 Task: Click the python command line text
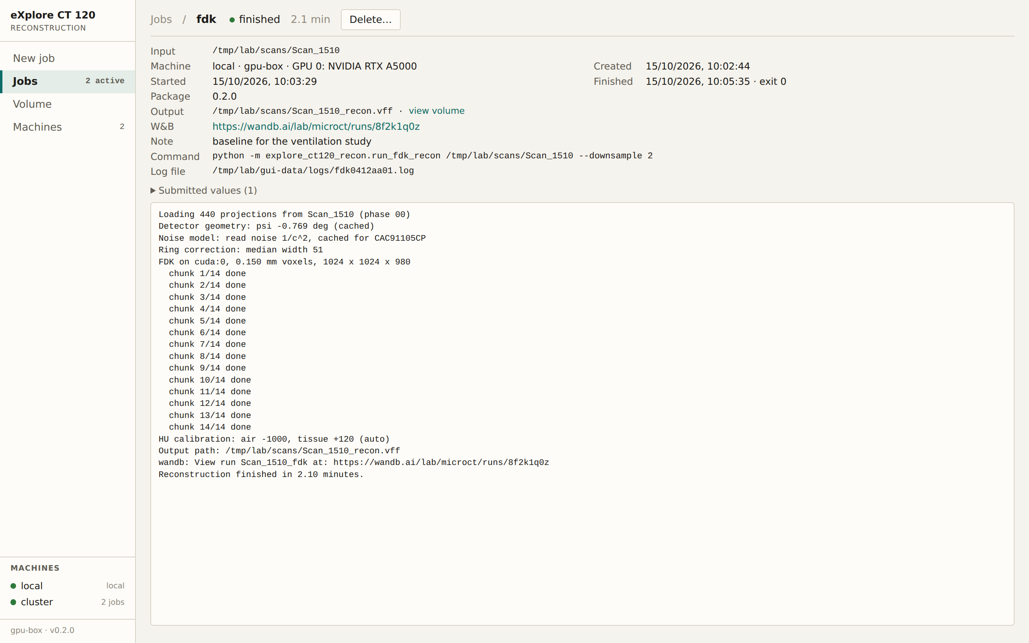click(433, 156)
